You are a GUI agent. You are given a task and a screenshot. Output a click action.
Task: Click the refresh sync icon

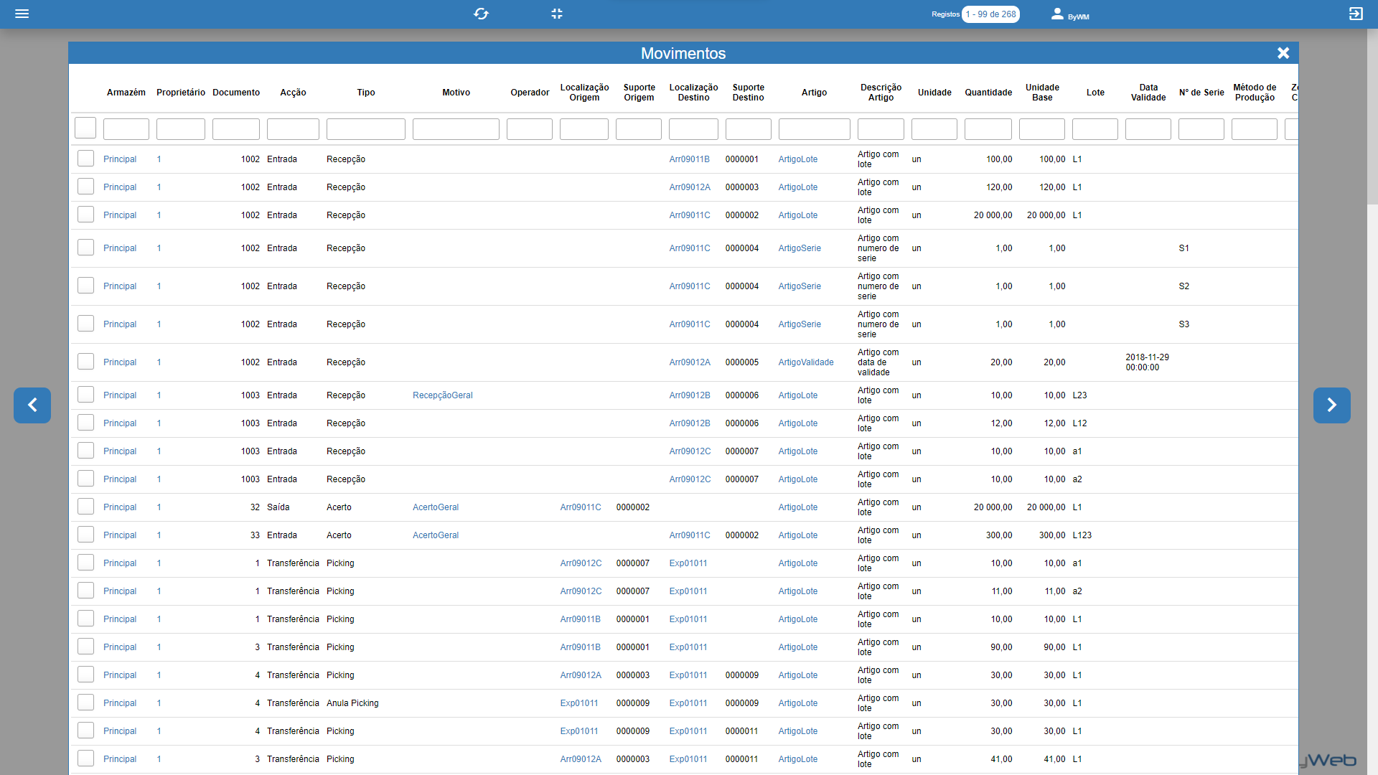coord(481,14)
